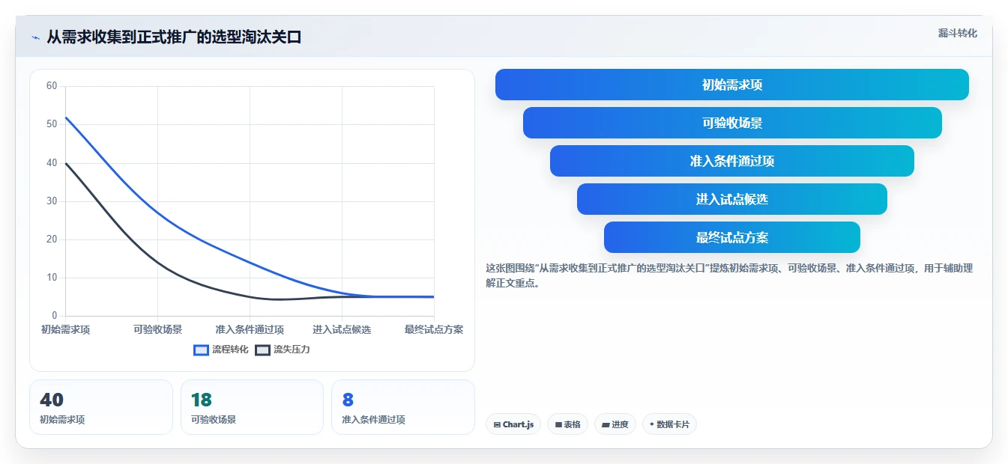Image resolution: width=1008 pixels, height=464 pixels.
Task: Open the stat card showing 8
Action: tap(403, 407)
